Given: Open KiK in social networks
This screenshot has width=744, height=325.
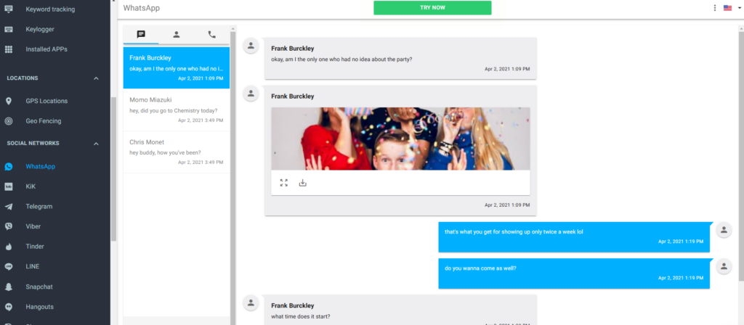Looking at the screenshot, I should pyautogui.click(x=31, y=186).
